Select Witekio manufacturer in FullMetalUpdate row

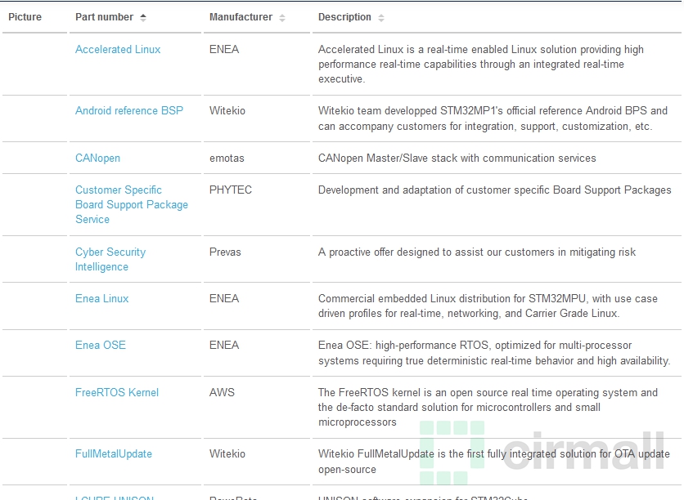click(x=227, y=454)
